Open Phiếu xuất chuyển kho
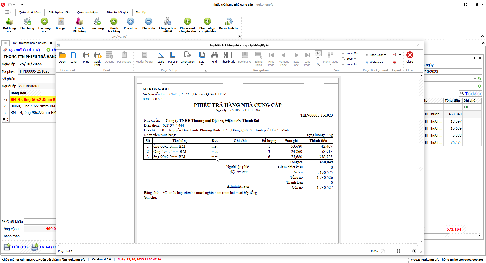Viewport: 486px width, 263px height. pyautogui.click(x=188, y=25)
